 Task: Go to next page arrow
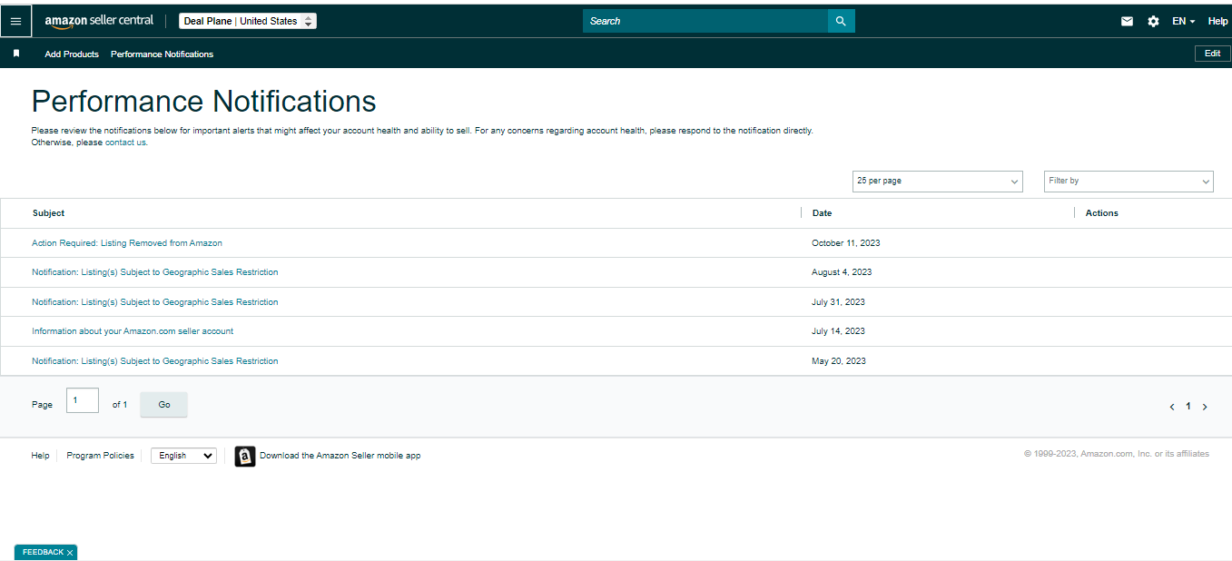tap(1205, 407)
